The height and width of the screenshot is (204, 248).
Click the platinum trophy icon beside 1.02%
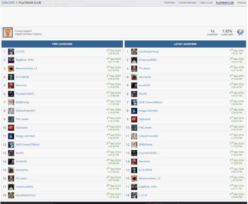240,32
